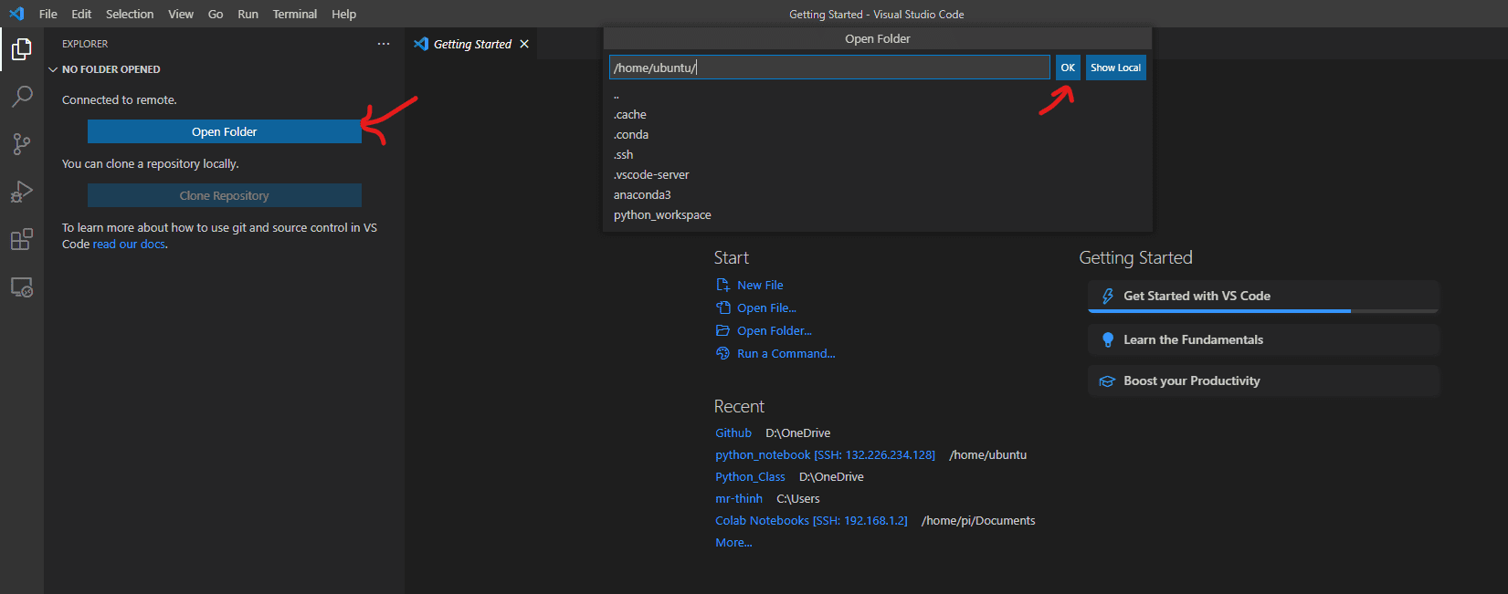Select the .cache folder entry

pyautogui.click(x=878, y=115)
